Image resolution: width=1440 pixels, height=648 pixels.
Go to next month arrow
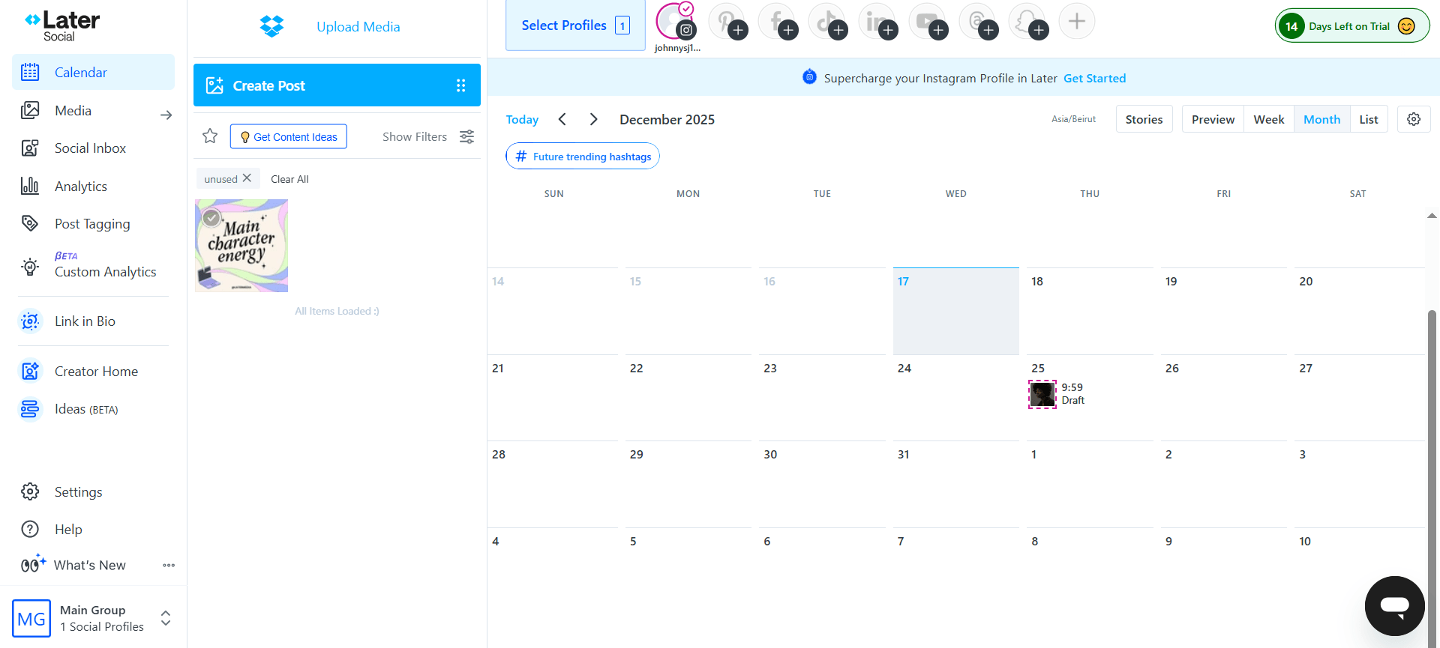[x=593, y=119]
